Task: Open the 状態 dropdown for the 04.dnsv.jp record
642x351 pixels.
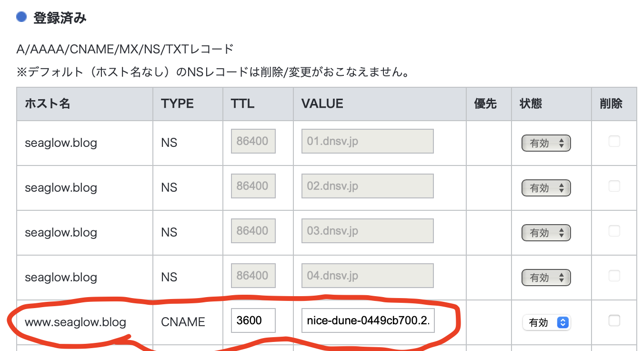Action: 546,277
